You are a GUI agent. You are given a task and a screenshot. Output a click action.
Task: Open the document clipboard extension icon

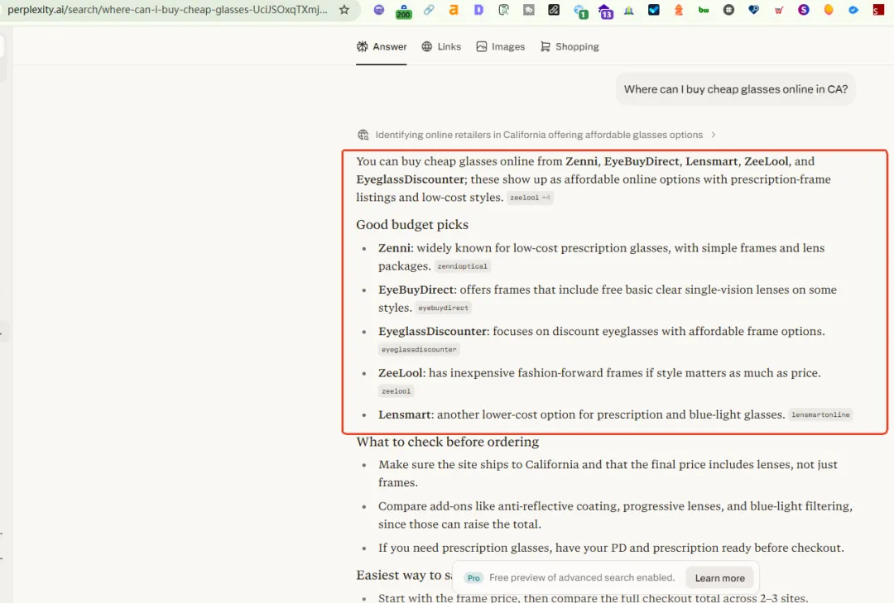504,10
